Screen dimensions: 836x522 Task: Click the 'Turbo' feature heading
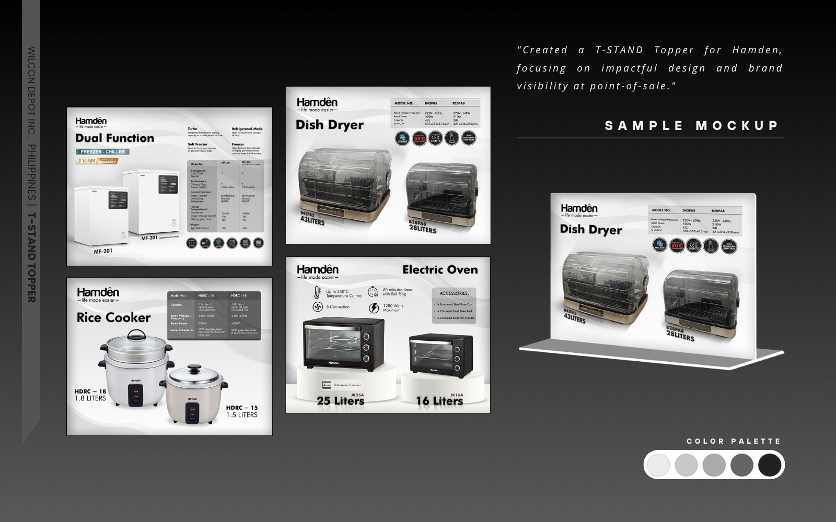pos(193,128)
